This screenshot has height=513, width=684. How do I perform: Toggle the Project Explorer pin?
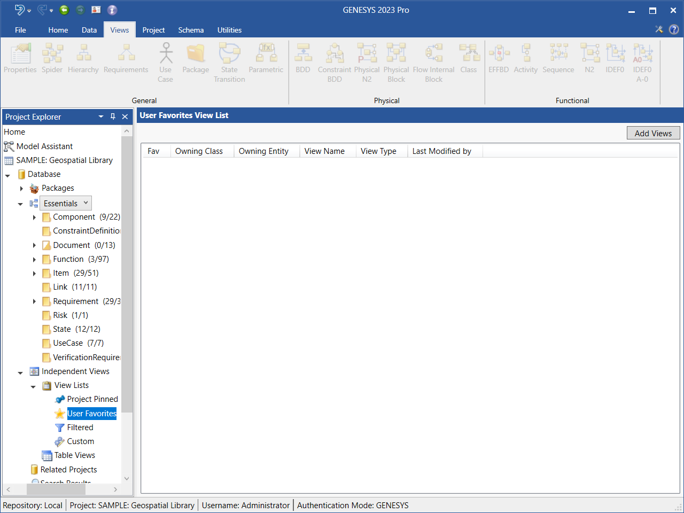(x=113, y=116)
